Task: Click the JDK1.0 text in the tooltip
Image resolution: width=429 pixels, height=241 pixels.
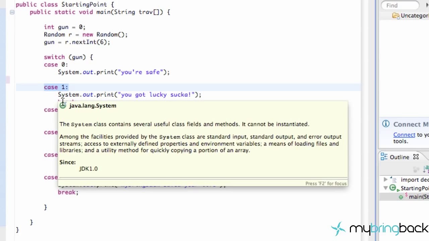Action: (88, 169)
